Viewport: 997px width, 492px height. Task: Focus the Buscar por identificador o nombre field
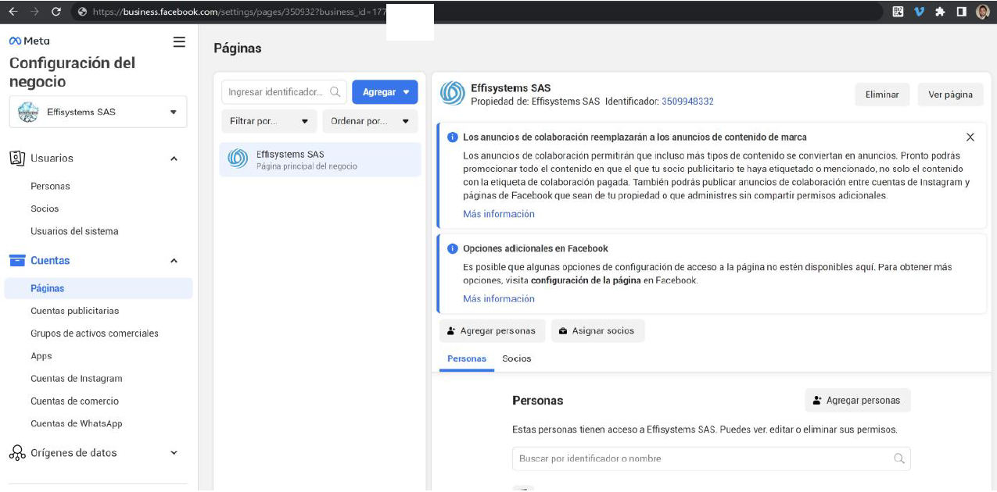point(712,458)
